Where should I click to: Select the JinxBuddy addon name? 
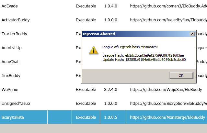(11, 76)
